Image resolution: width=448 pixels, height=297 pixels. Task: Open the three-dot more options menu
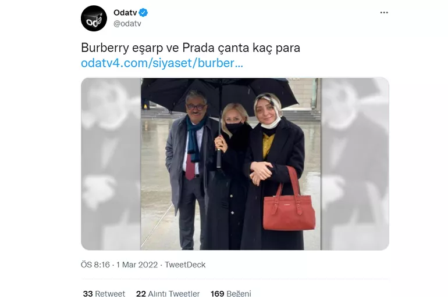tap(384, 13)
